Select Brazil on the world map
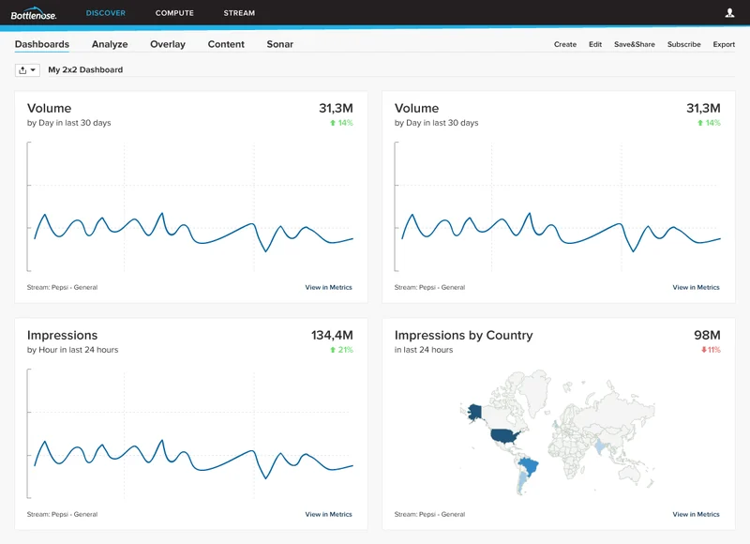 coord(530,466)
